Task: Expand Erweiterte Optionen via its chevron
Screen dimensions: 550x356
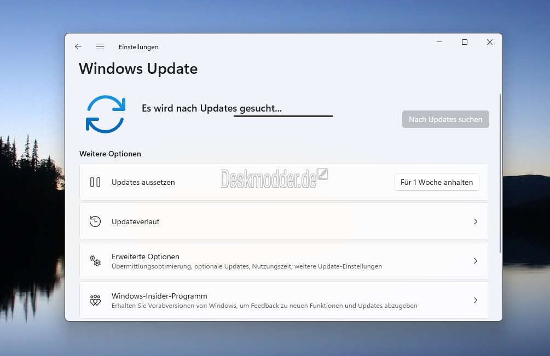Action: click(x=476, y=261)
